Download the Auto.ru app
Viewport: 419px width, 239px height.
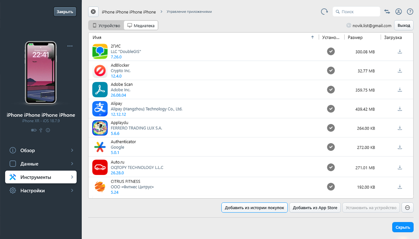pyautogui.click(x=400, y=167)
